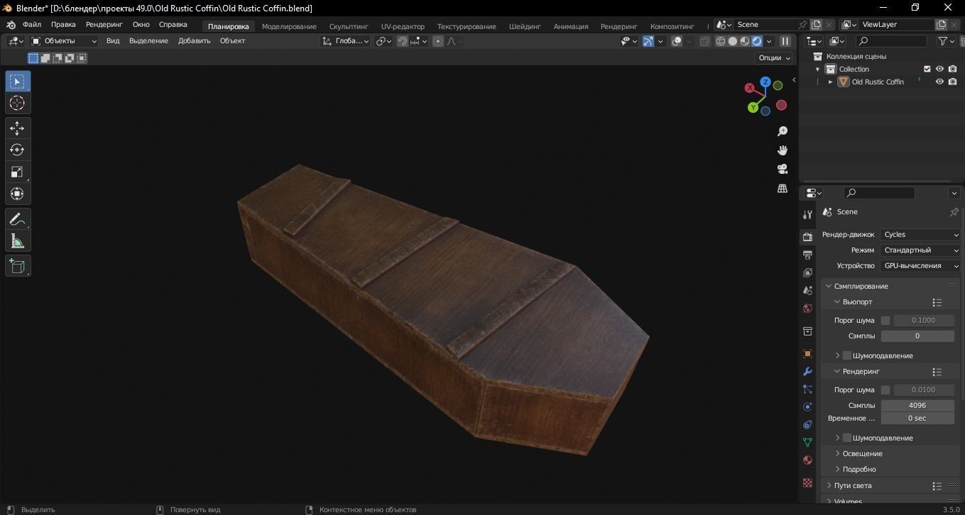The image size is (965, 515).
Task: Open the Object Data mesh tab
Action: 807,442
